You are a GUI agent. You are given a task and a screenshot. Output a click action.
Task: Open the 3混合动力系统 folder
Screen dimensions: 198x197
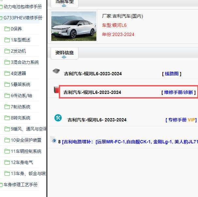point(25,62)
